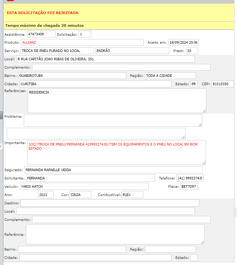Select the Produto field showing ALLIANZ
The image size is (237, 265).
pos(82,43)
